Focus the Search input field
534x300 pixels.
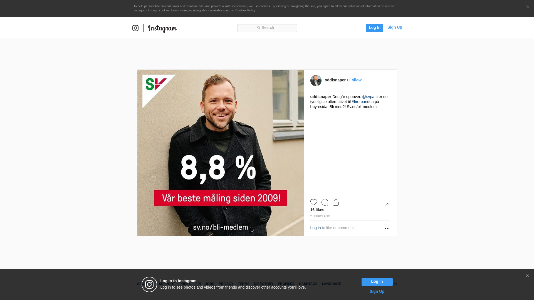click(267, 28)
